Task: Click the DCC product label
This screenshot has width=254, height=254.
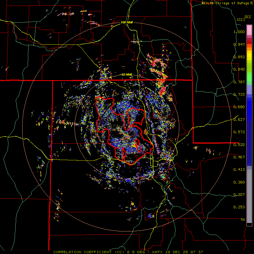Action: (248, 17)
